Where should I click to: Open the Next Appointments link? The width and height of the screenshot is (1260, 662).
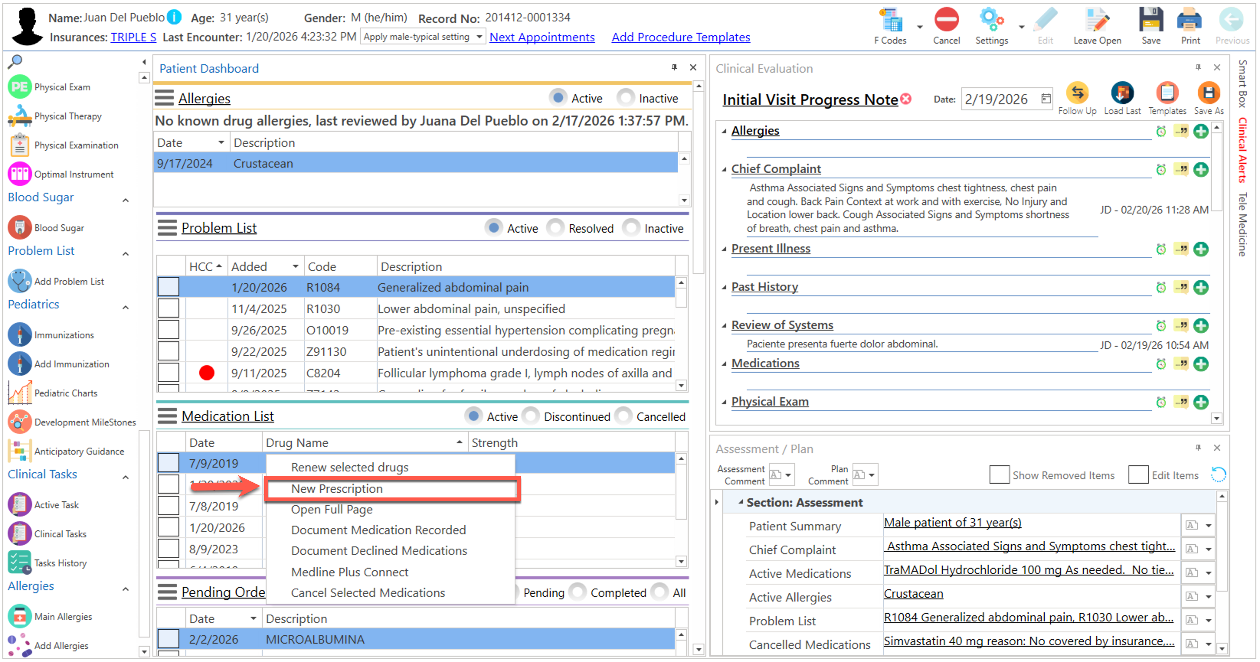click(x=542, y=38)
